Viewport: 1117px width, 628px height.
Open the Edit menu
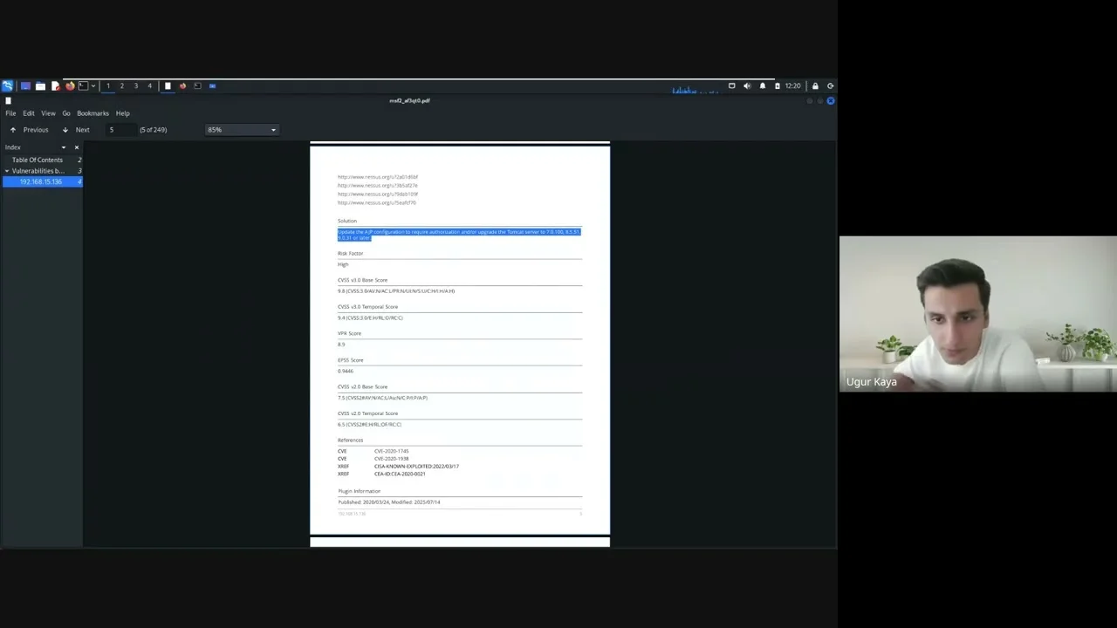coord(29,113)
